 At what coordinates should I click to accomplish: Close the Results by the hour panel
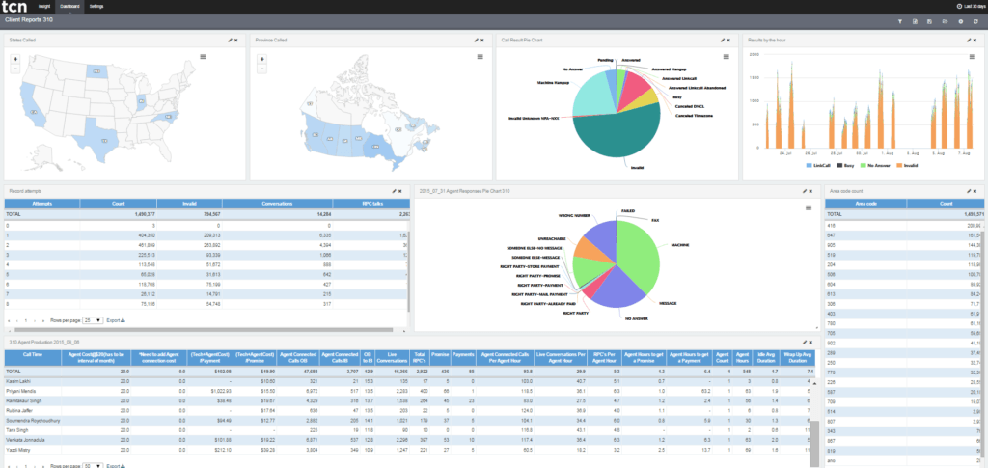pos(975,40)
